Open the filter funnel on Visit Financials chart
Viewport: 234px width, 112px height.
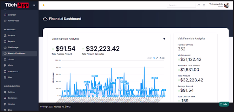pyautogui.click(x=164, y=39)
